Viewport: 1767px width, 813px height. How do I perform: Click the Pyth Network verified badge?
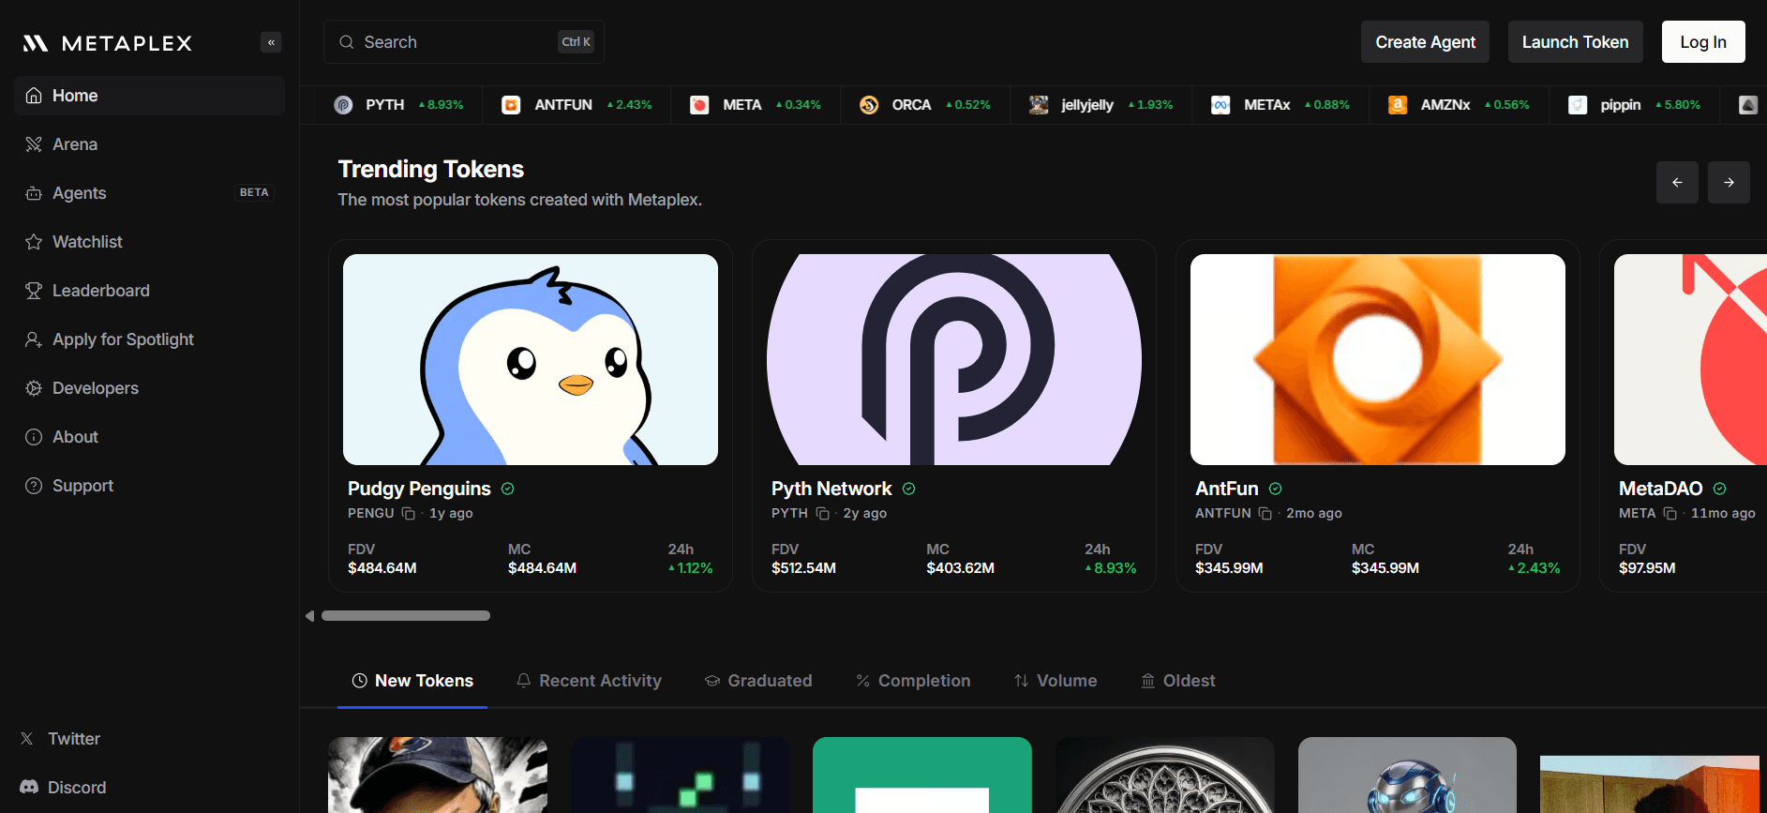[909, 489]
